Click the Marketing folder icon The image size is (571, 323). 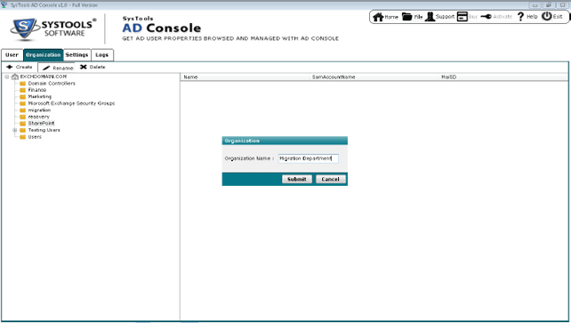[x=22, y=97]
